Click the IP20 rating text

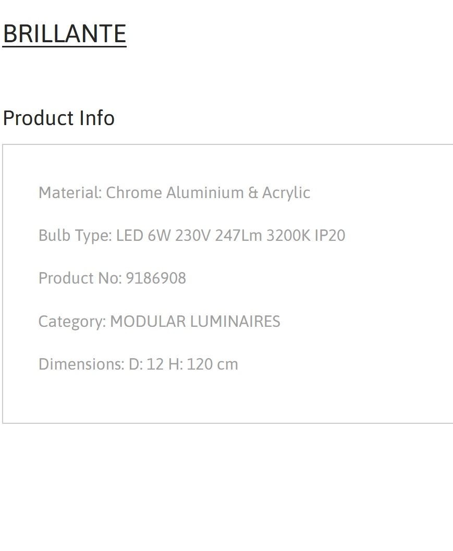click(x=330, y=236)
